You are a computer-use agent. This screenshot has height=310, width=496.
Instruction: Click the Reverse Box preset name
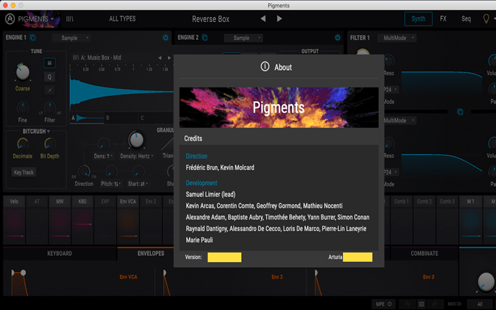pos(211,19)
